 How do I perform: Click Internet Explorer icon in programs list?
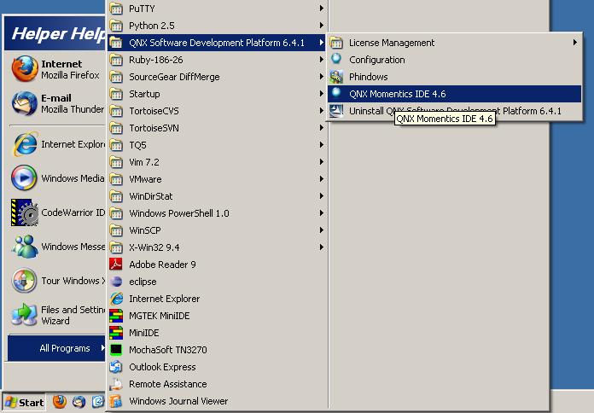coord(116,299)
